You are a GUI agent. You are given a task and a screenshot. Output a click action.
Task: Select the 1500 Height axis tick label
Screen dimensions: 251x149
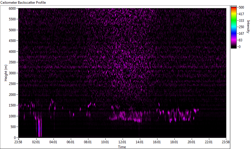12,105
